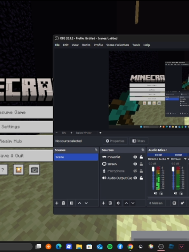Open the Scene Collection menu
This screenshot has height=252, width=189.
pos(117,45)
